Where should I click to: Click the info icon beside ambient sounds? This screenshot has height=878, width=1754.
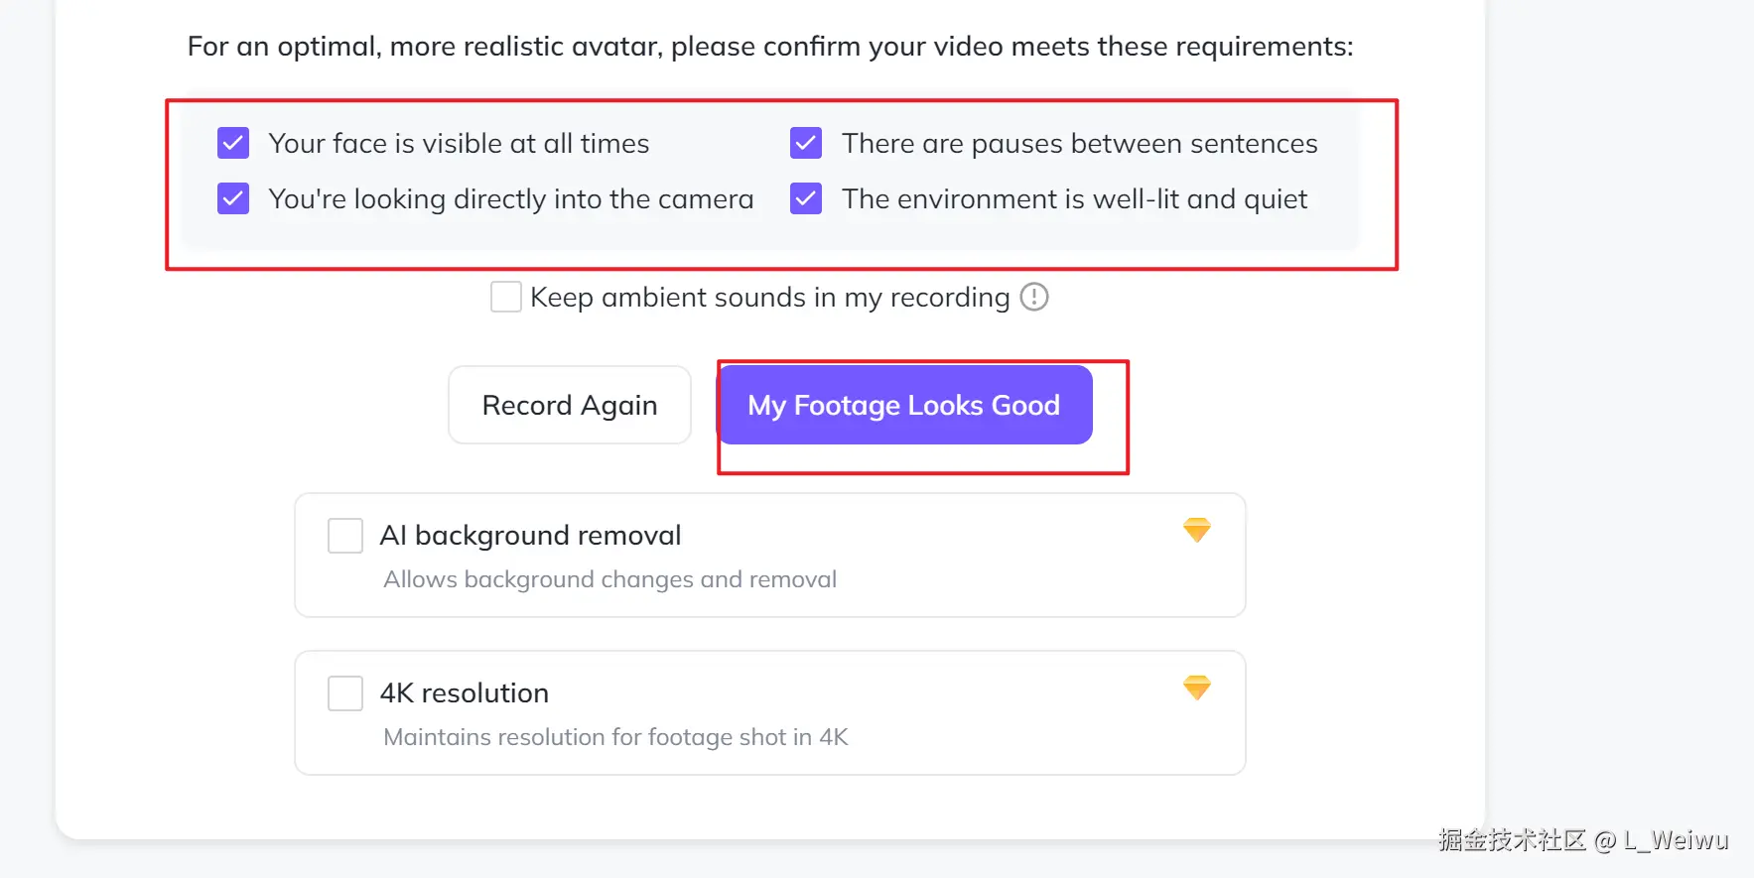coord(1034,297)
